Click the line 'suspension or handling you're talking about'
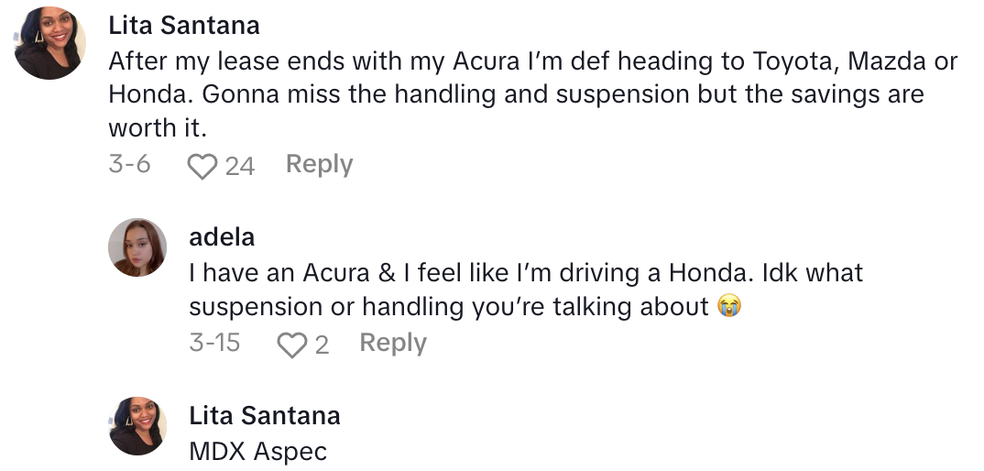 [x=449, y=307]
